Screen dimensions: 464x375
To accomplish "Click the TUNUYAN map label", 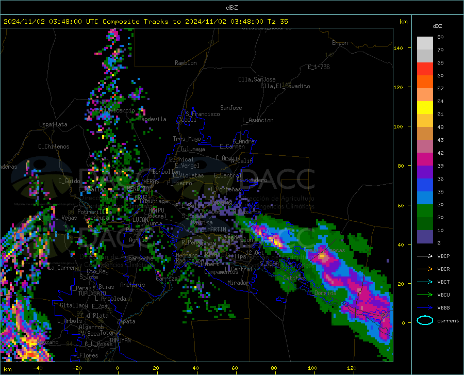I will point(120,340).
